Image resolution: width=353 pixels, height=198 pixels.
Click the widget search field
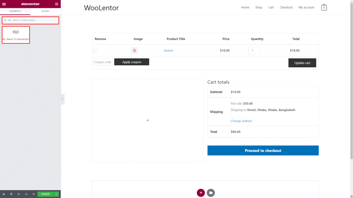30,20
